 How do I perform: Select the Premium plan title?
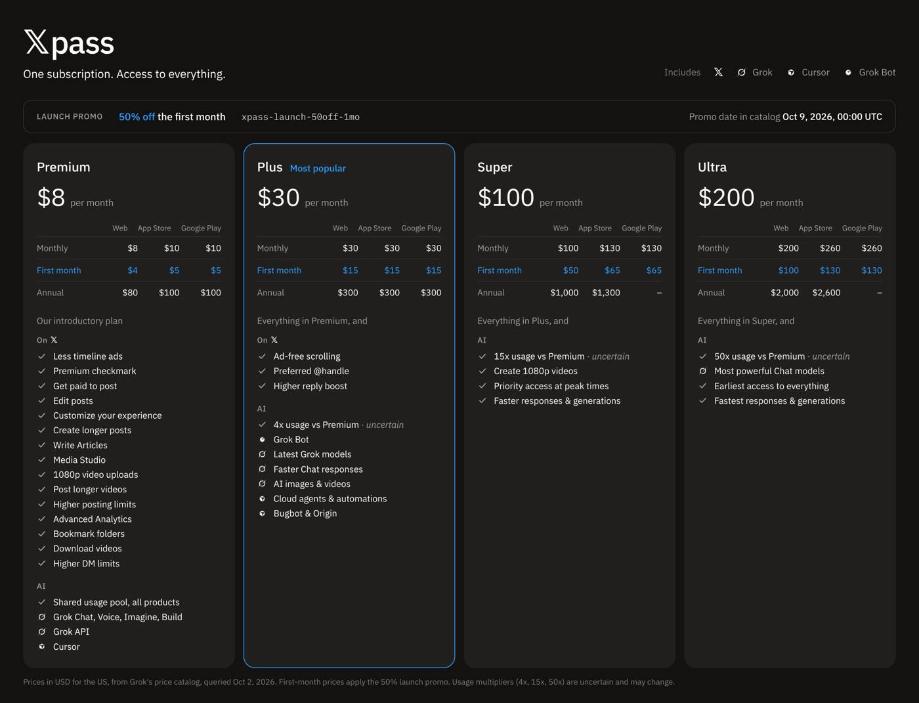point(64,167)
